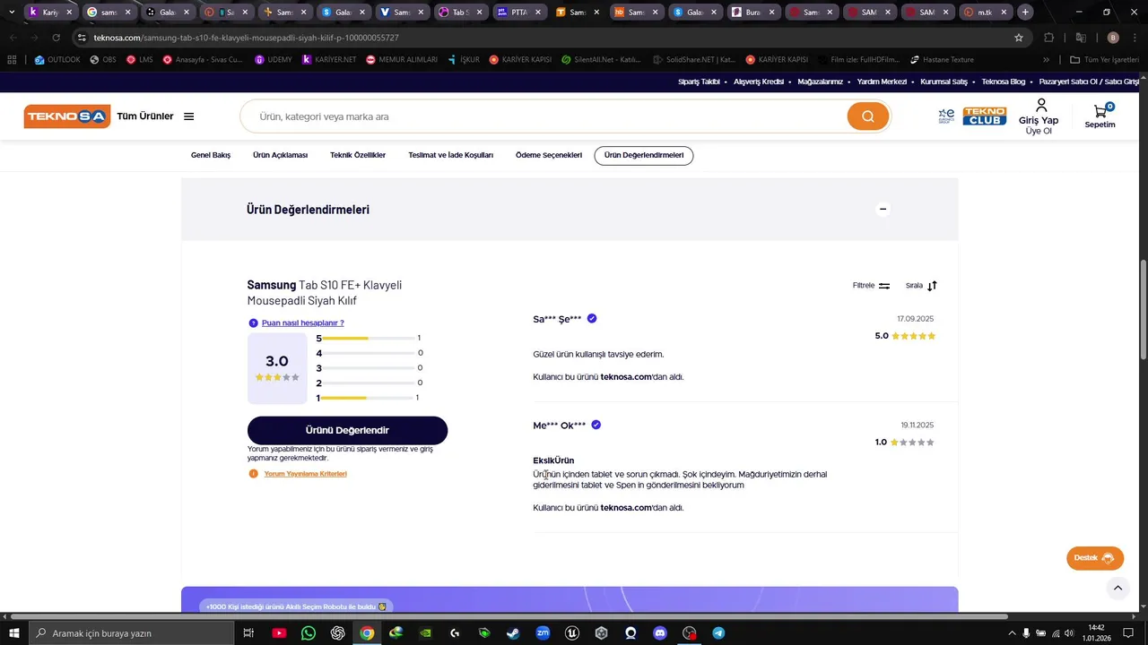Open the Alışveriş Kredisi link
This screenshot has width=1148, height=645.
point(759,82)
